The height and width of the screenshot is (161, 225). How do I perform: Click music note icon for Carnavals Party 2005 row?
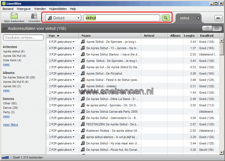point(83,111)
